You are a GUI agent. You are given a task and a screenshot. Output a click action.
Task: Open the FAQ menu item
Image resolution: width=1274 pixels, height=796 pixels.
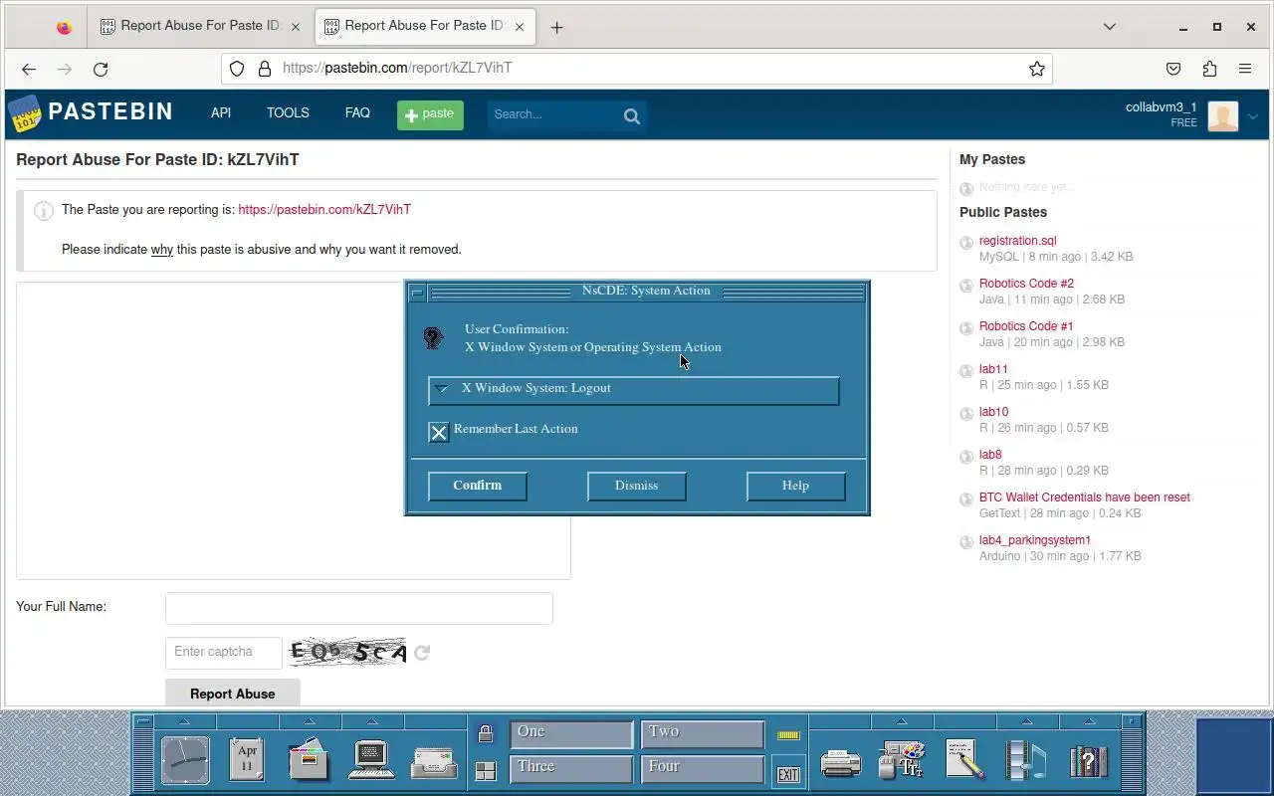[x=357, y=113]
